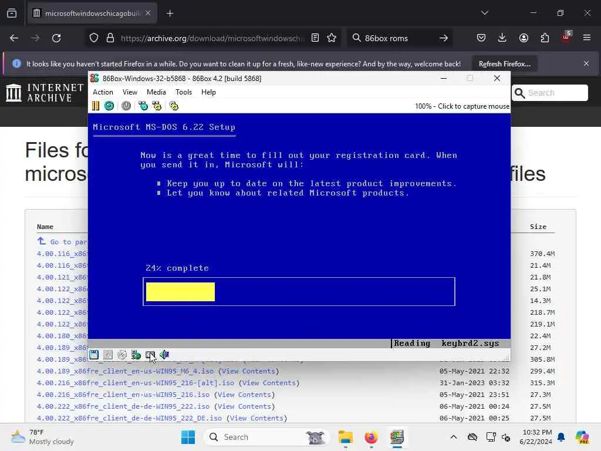Open Firefox View tab overview icon

(x=12, y=14)
